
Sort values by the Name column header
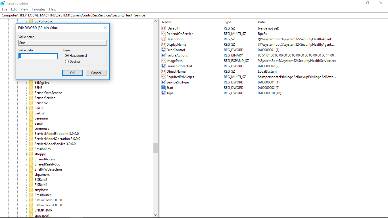click(191, 22)
